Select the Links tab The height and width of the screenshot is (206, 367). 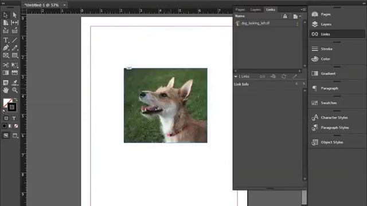coord(271,10)
